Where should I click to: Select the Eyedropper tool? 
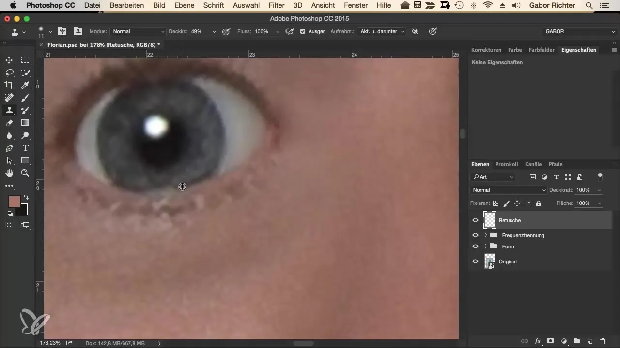(25, 86)
